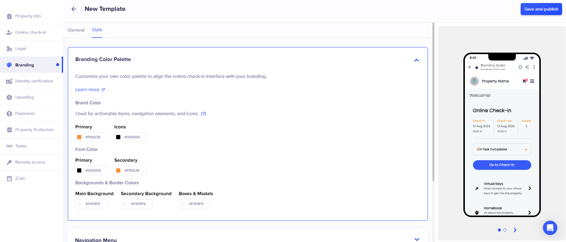Expand the Task Completed dropdown in preview
The height and width of the screenshot is (242, 566).
526,149
